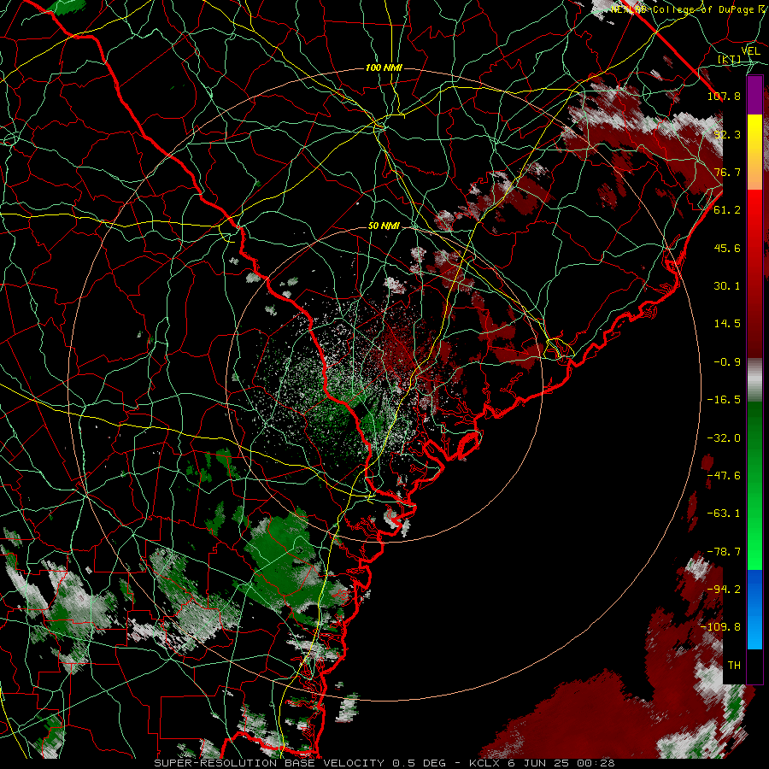Click the -16.5 scale value
769x769 pixels.
(724, 400)
